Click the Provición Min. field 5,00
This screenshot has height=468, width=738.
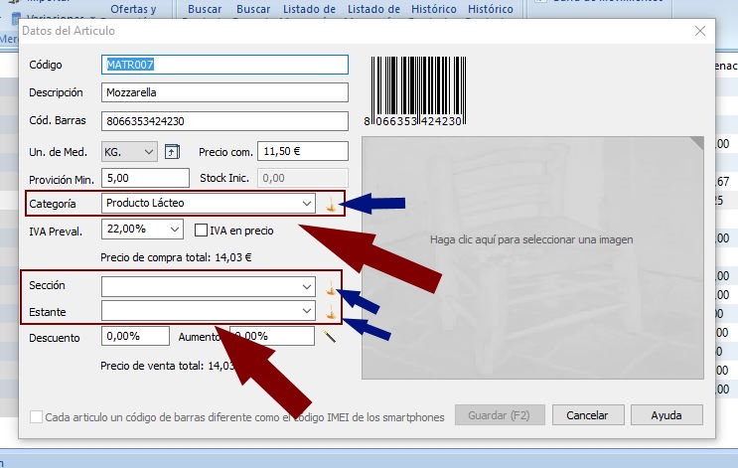145,178
